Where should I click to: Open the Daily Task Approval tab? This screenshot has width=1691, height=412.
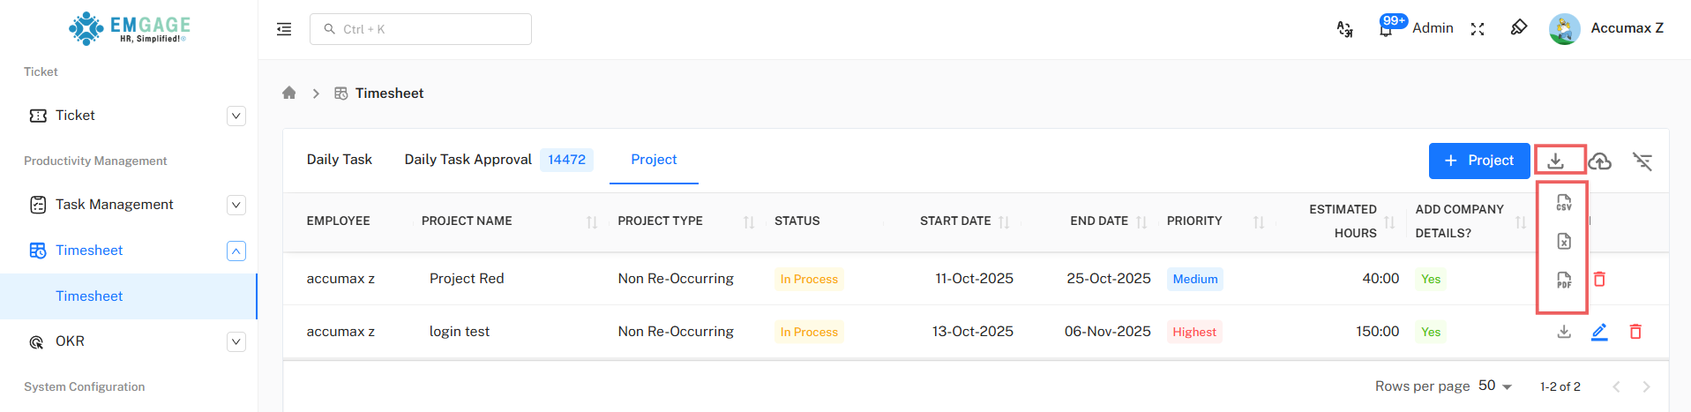coord(468,160)
